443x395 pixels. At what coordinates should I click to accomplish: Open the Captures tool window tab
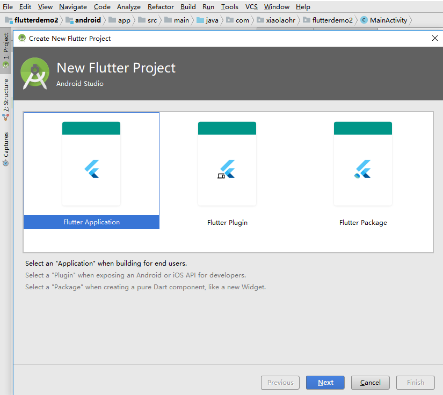point(6,149)
